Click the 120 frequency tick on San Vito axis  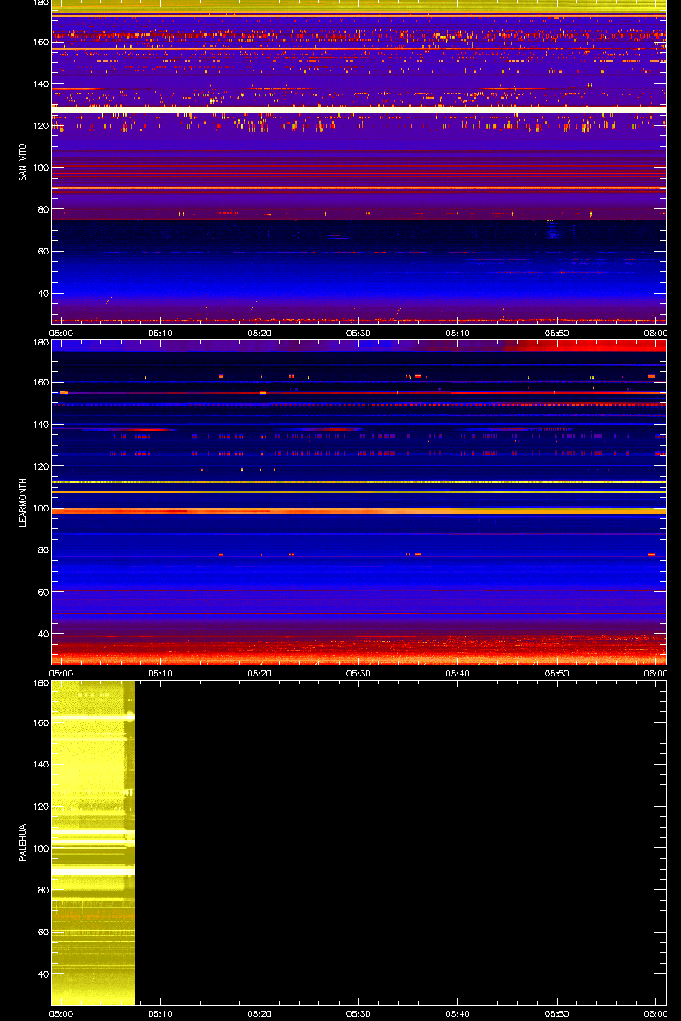[41, 126]
